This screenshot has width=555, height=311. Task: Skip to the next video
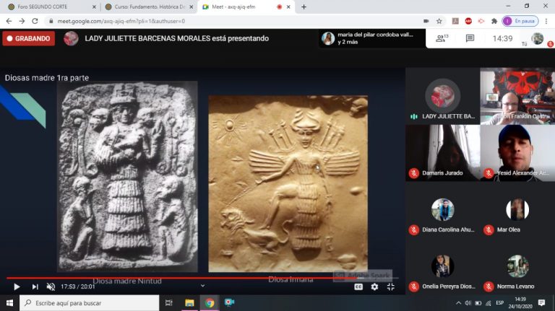(35, 286)
